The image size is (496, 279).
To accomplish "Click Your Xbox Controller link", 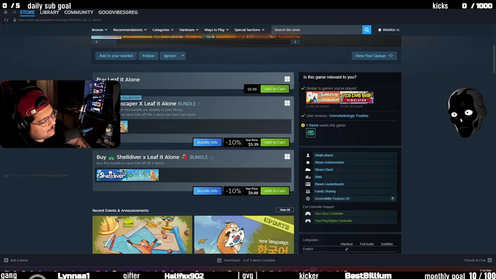I will 329,214.
